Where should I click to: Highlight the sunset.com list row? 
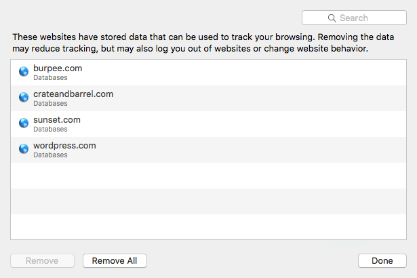(x=203, y=123)
